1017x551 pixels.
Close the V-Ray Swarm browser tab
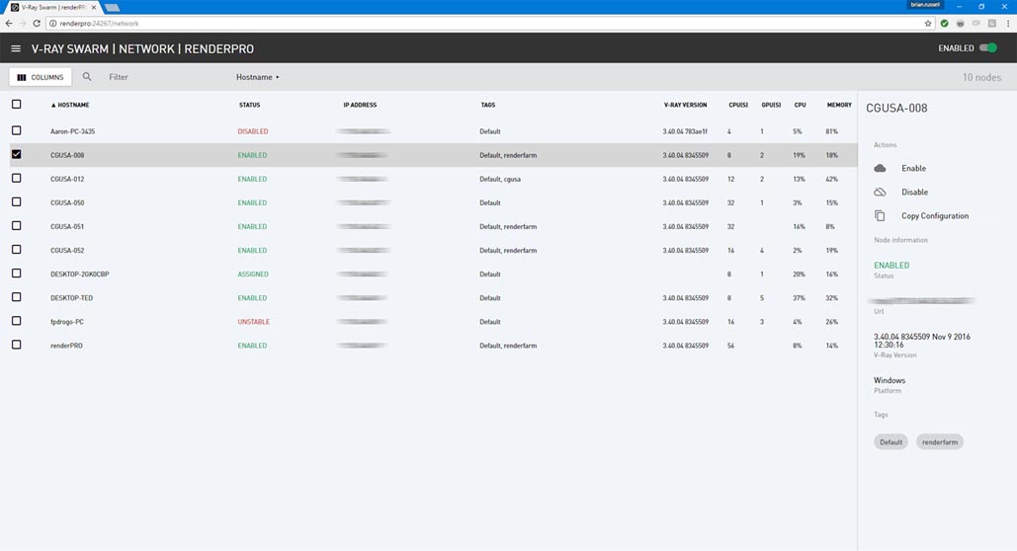(x=93, y=8)
